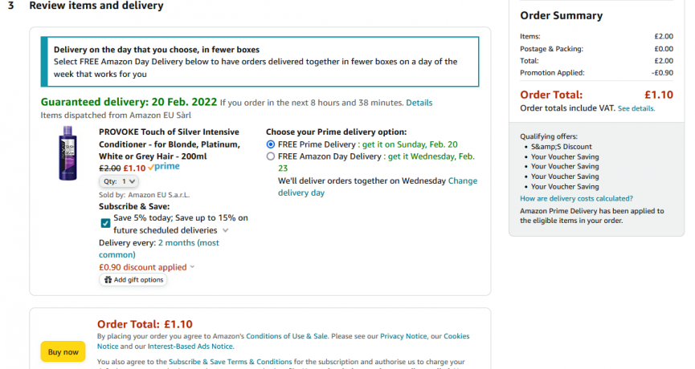Select FREE Amazon Day Delivery option

pyautogui.click(x=271, y=156)
